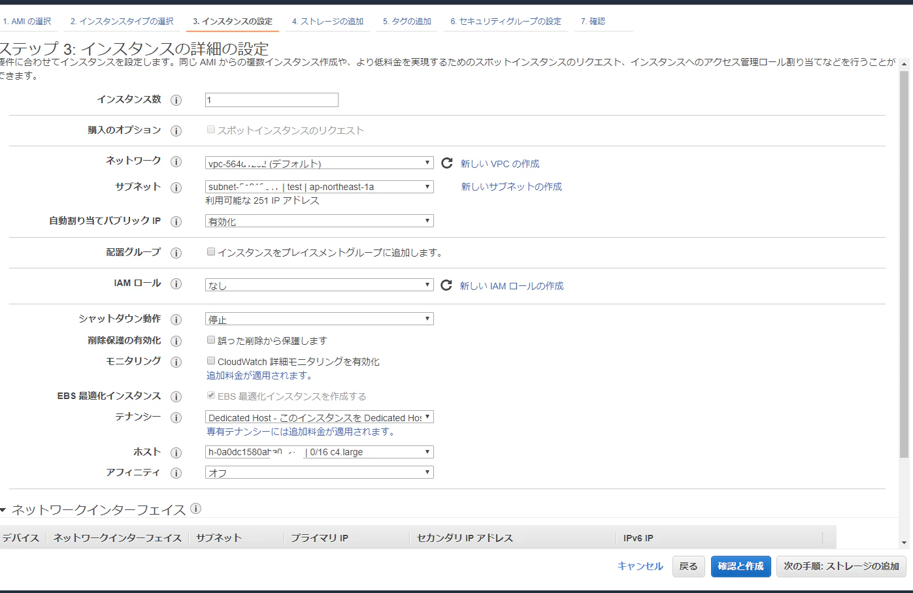Open the IAM ロール dropdown

point(320,285)
